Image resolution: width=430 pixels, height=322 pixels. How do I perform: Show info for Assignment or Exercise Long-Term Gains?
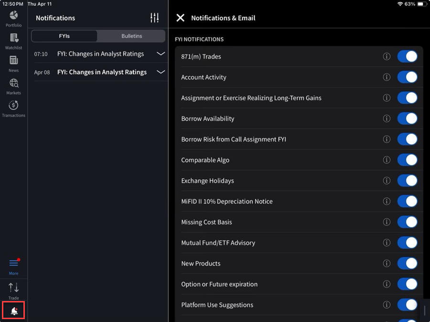tap(387, 98)
